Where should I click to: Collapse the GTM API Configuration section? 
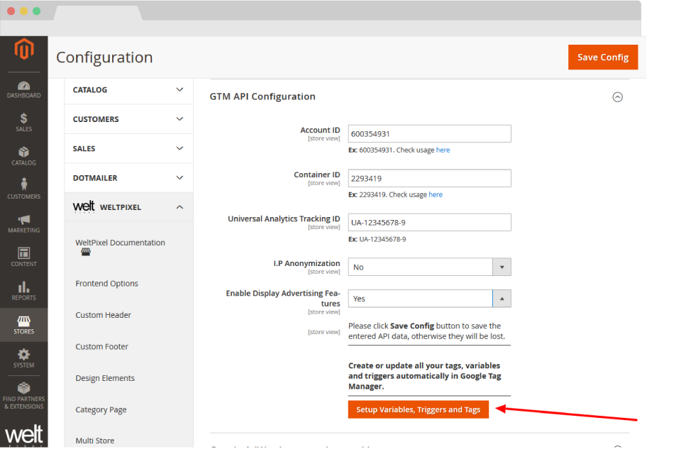click(x=617, y=97)
